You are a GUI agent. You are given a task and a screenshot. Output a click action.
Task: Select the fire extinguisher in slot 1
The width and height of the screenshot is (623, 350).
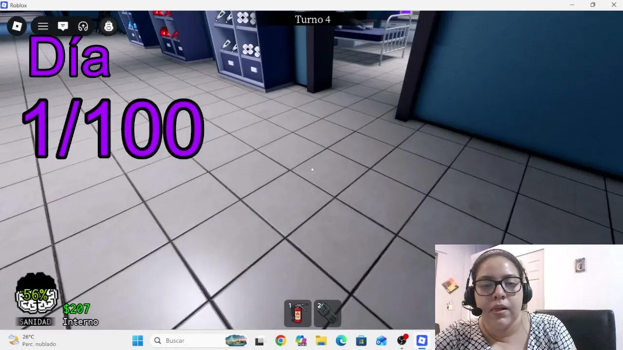298,314
